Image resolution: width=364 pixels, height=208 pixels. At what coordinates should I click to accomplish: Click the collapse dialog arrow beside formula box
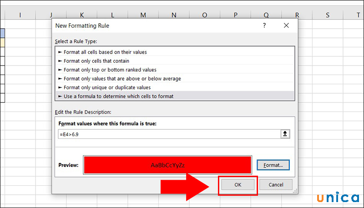tap(285, 134)
